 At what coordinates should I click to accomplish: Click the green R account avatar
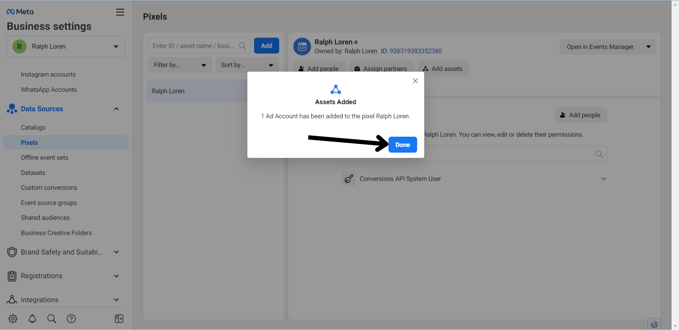click(x=19, y=46)
